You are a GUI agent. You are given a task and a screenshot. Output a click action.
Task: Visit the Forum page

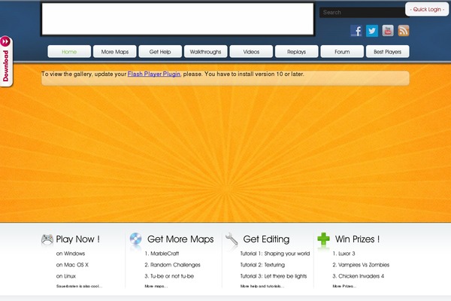pyautogui.click(x=342, y=52)
